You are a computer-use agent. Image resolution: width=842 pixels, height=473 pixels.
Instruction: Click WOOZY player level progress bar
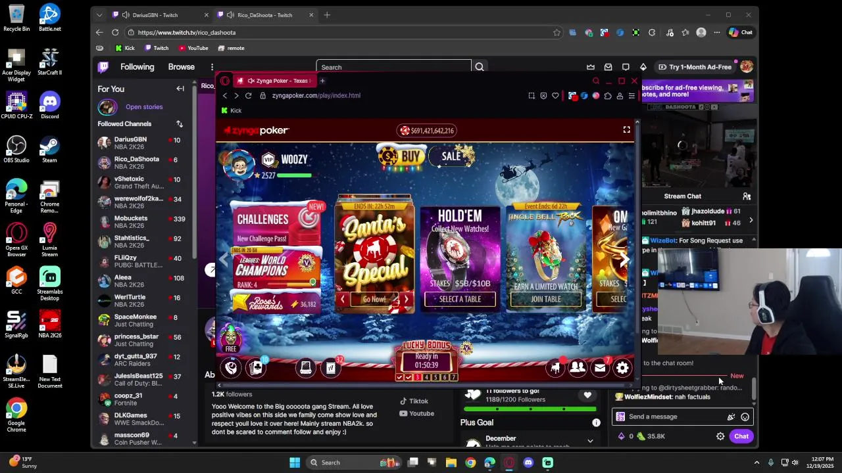(x=294, y=175)
